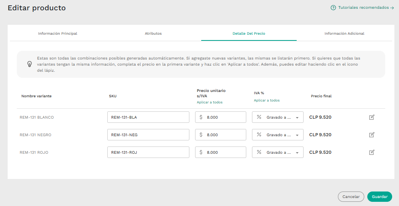Click the Cancelar button
399x206 pixels.
[x=351, y=196]
